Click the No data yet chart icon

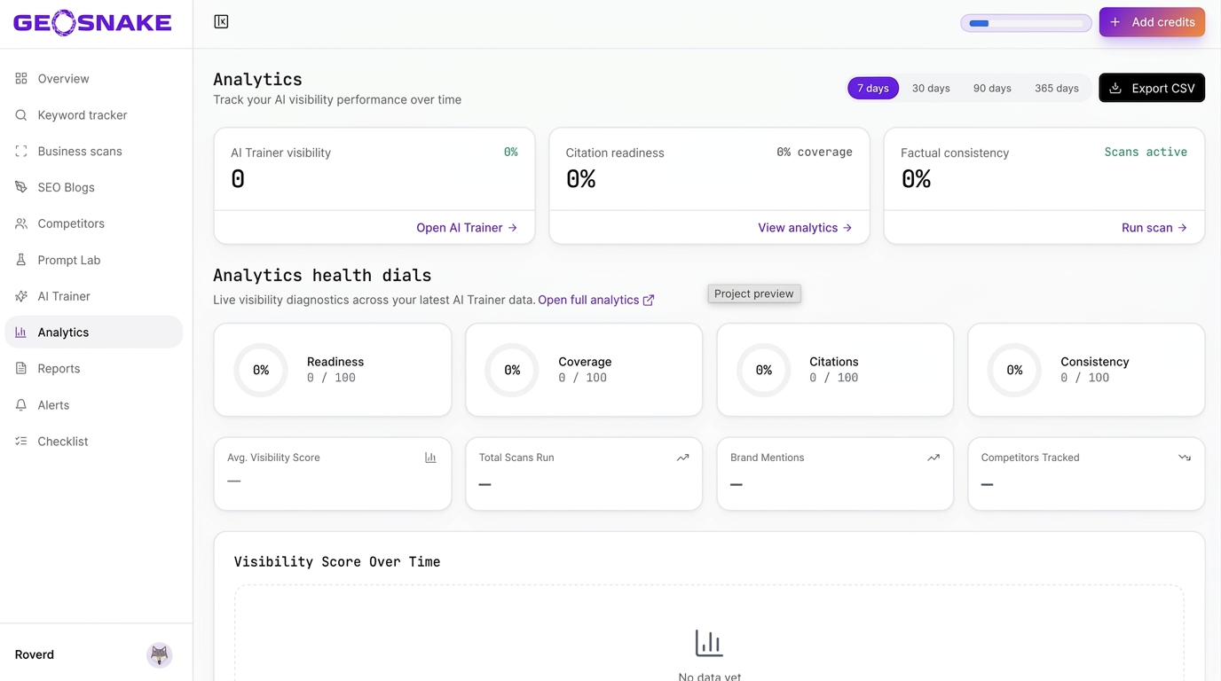tap(709, 643)
